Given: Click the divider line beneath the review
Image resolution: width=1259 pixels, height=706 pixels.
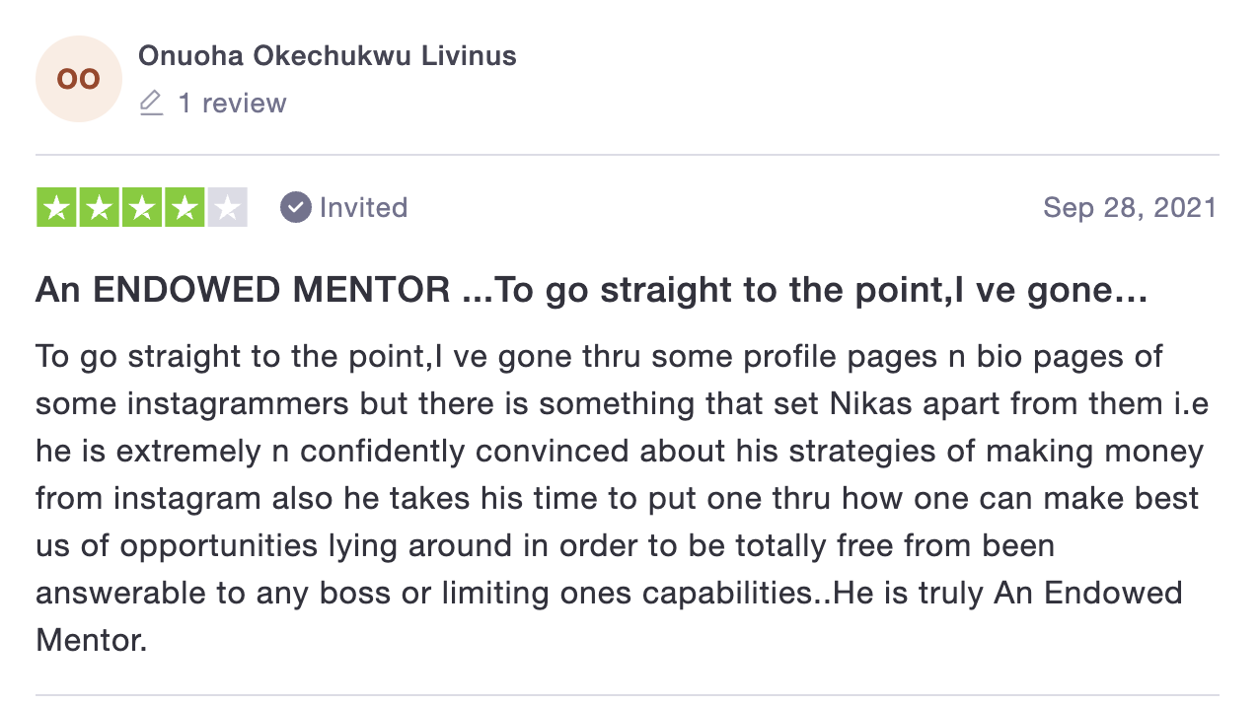Looking at the screenshot, I should (x=628, y=695).
